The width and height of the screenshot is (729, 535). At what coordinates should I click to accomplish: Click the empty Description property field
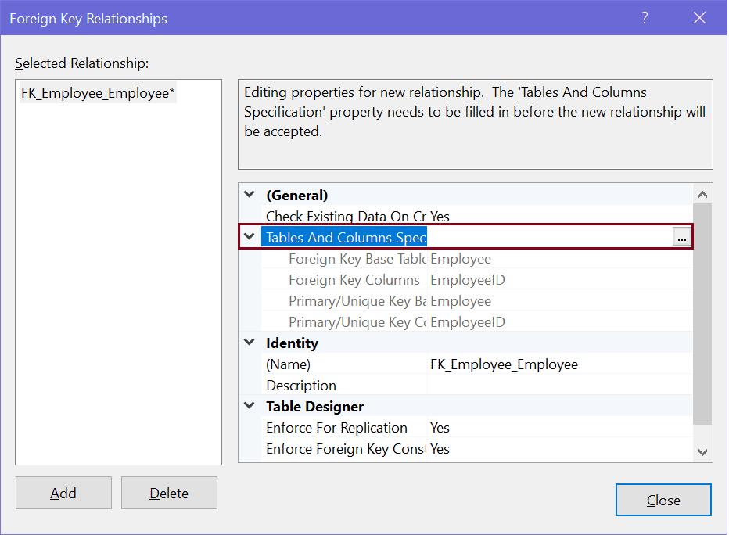click(x=548, y=385)
